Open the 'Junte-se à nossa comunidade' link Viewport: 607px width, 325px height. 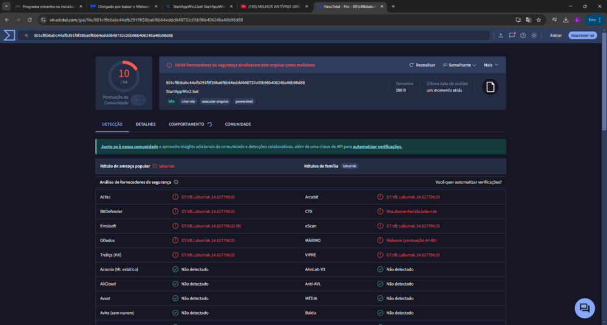[129, 146]
